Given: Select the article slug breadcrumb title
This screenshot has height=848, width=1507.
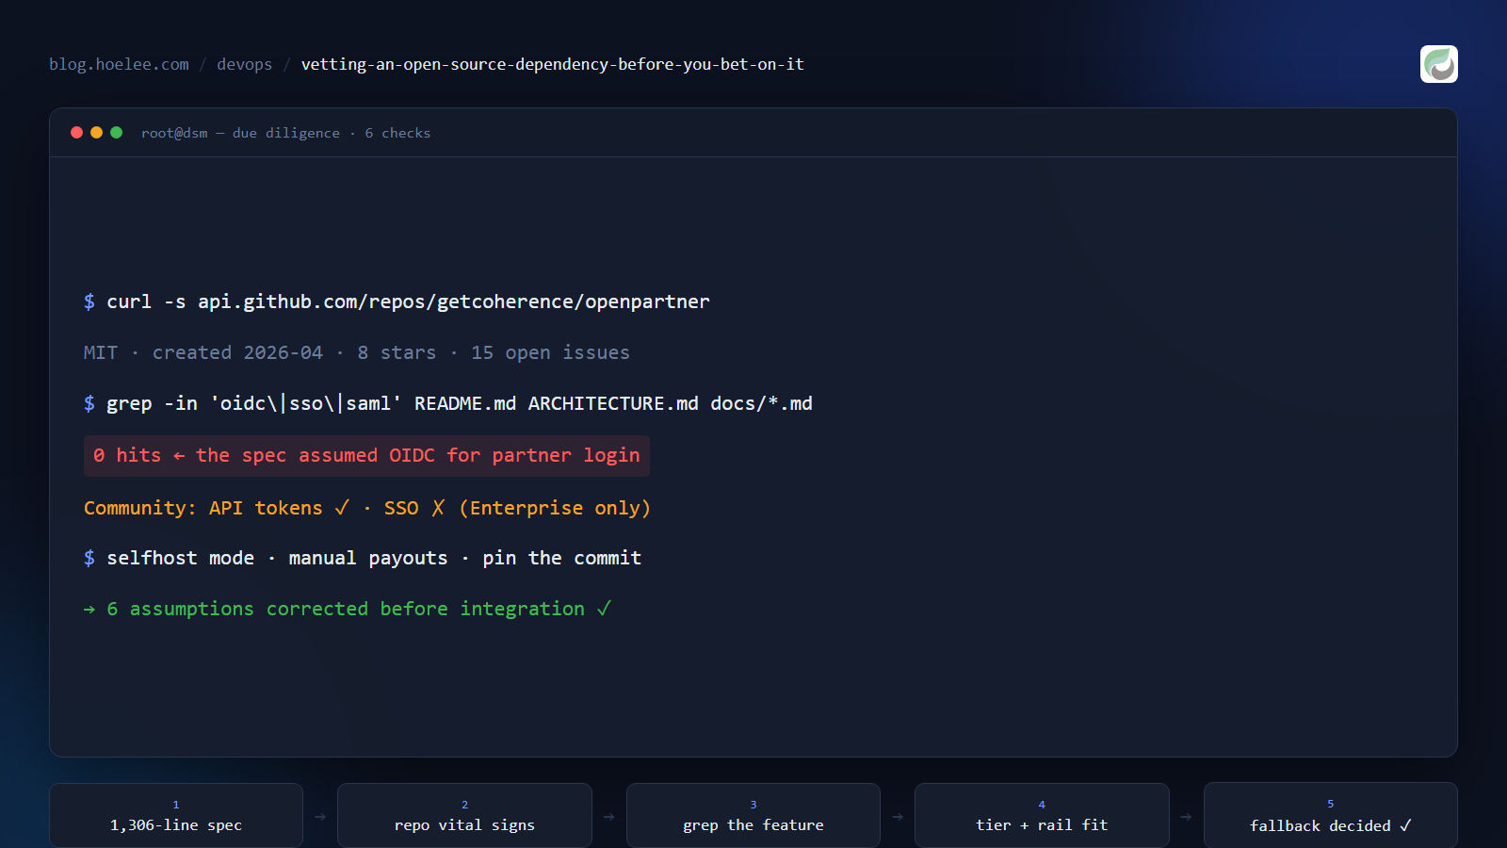Looking at the screenshot, I should [552, 64].
